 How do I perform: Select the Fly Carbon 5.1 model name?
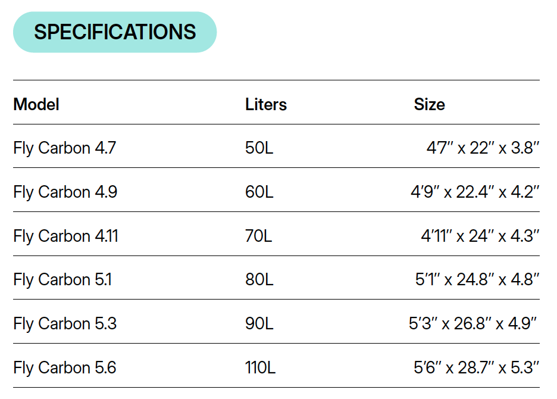pos(62,279)
